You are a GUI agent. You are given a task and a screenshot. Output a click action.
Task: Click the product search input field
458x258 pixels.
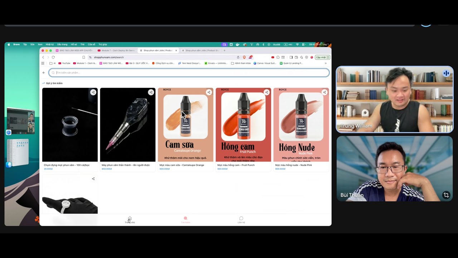[189, 73]
